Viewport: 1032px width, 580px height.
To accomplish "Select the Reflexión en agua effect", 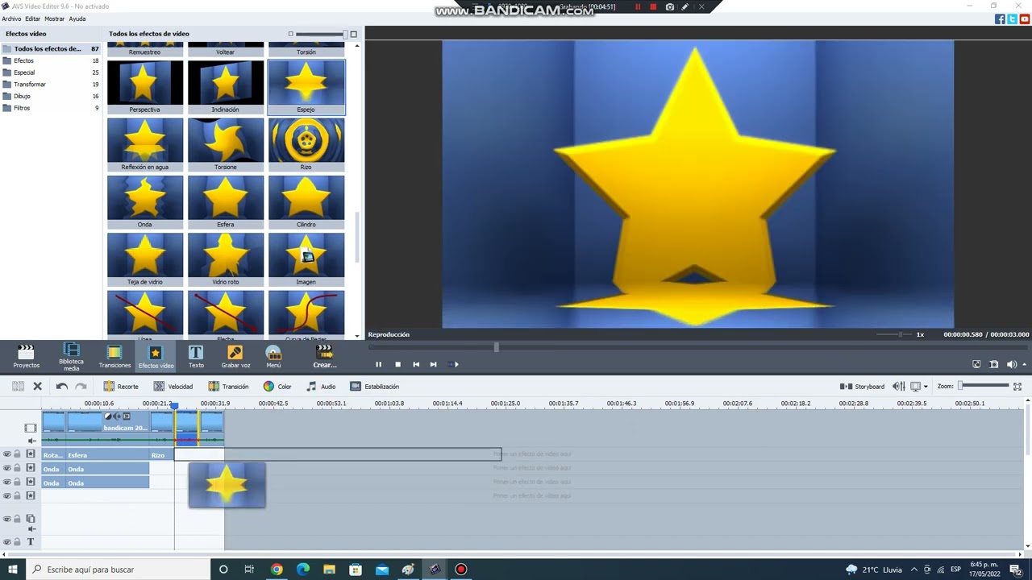I will pos(145,144).
